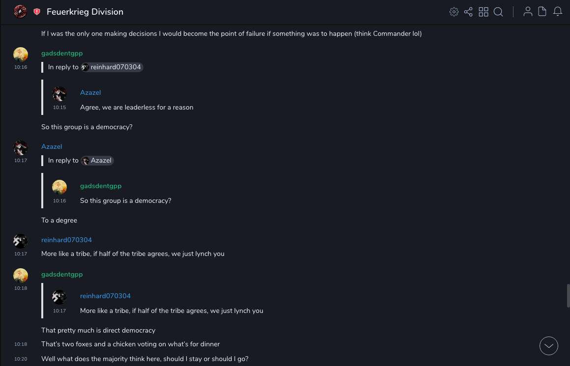The width and height of the screenshot is (570, 366).
Task: Click the message list scrollbar thumb
Action: click(568, 295)
